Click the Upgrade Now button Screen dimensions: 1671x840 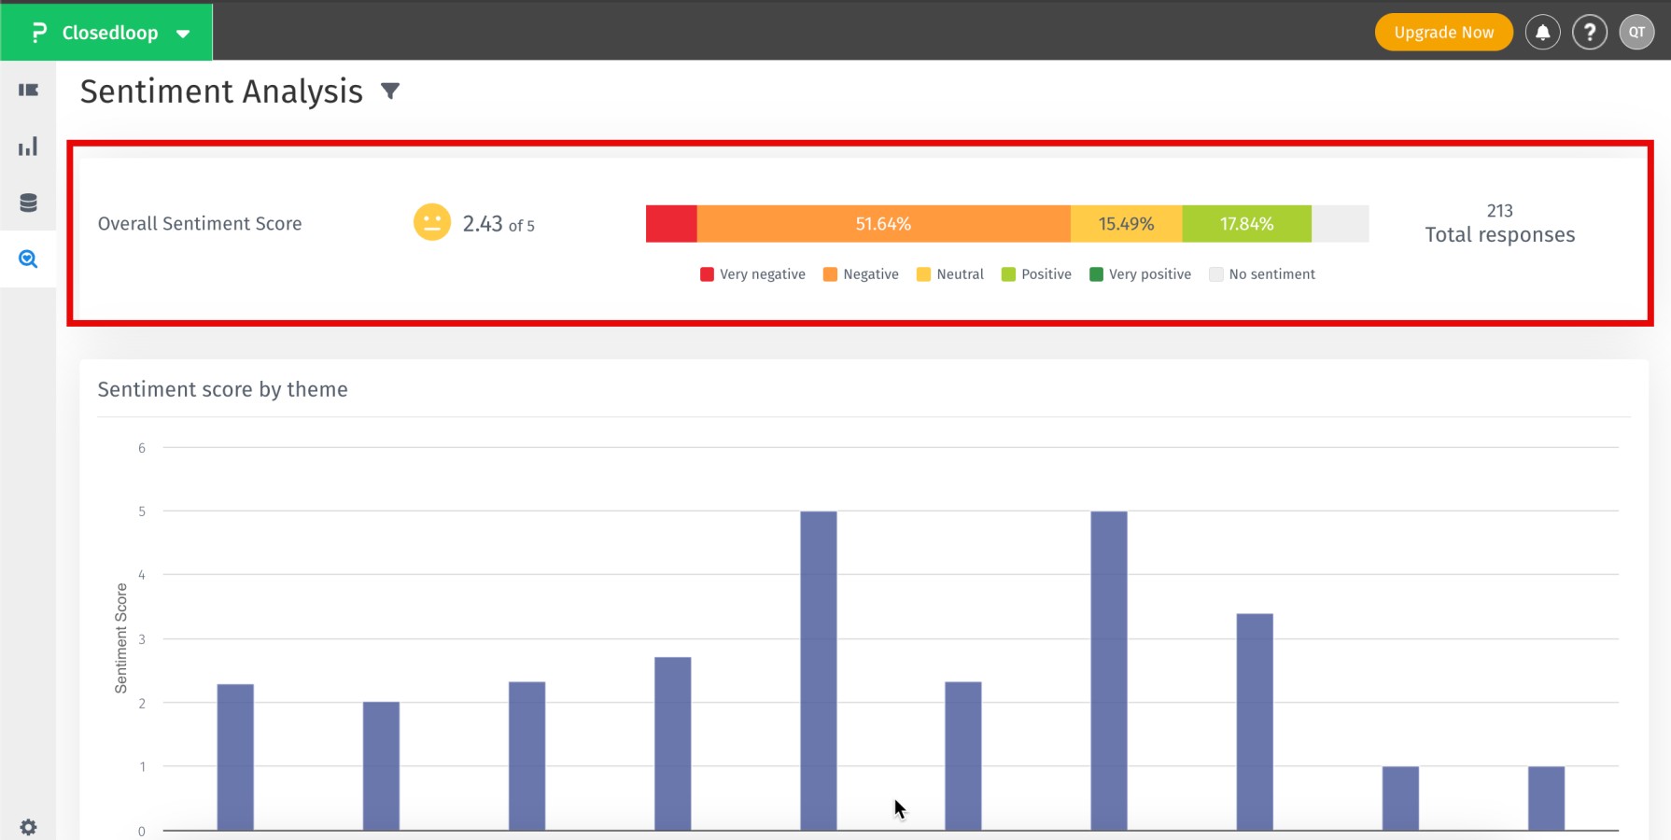pyautogui.click(x=1443, y=32)
